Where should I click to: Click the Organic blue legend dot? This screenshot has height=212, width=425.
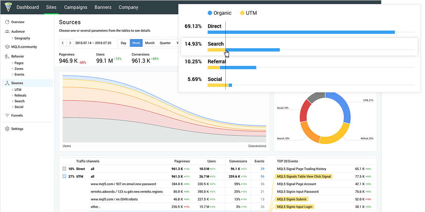coord(210,13)
